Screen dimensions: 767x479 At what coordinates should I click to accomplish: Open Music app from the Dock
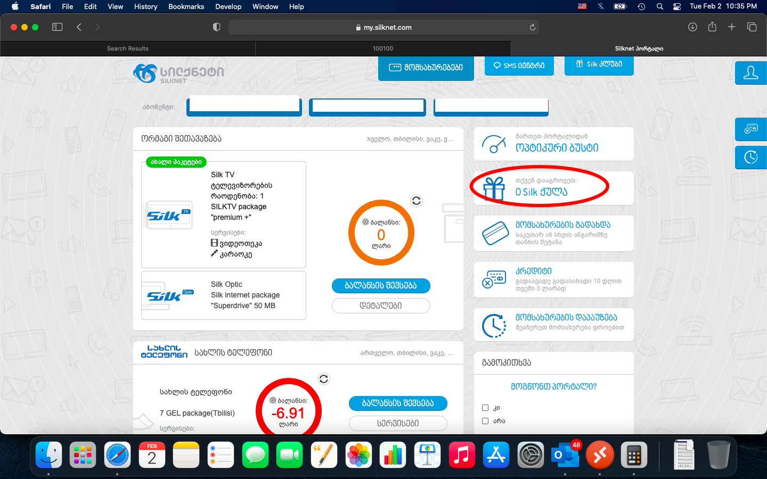[462, 455]
